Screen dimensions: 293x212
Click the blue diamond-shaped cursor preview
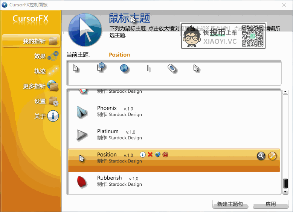click(x=172, y=68)
